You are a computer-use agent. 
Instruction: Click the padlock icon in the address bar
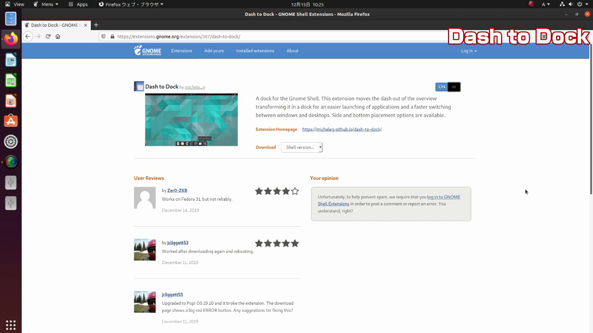point(112,37)
